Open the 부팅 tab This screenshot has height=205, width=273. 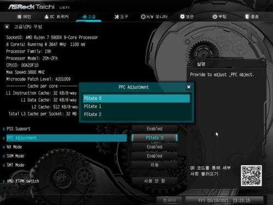[x=219, y=17]
